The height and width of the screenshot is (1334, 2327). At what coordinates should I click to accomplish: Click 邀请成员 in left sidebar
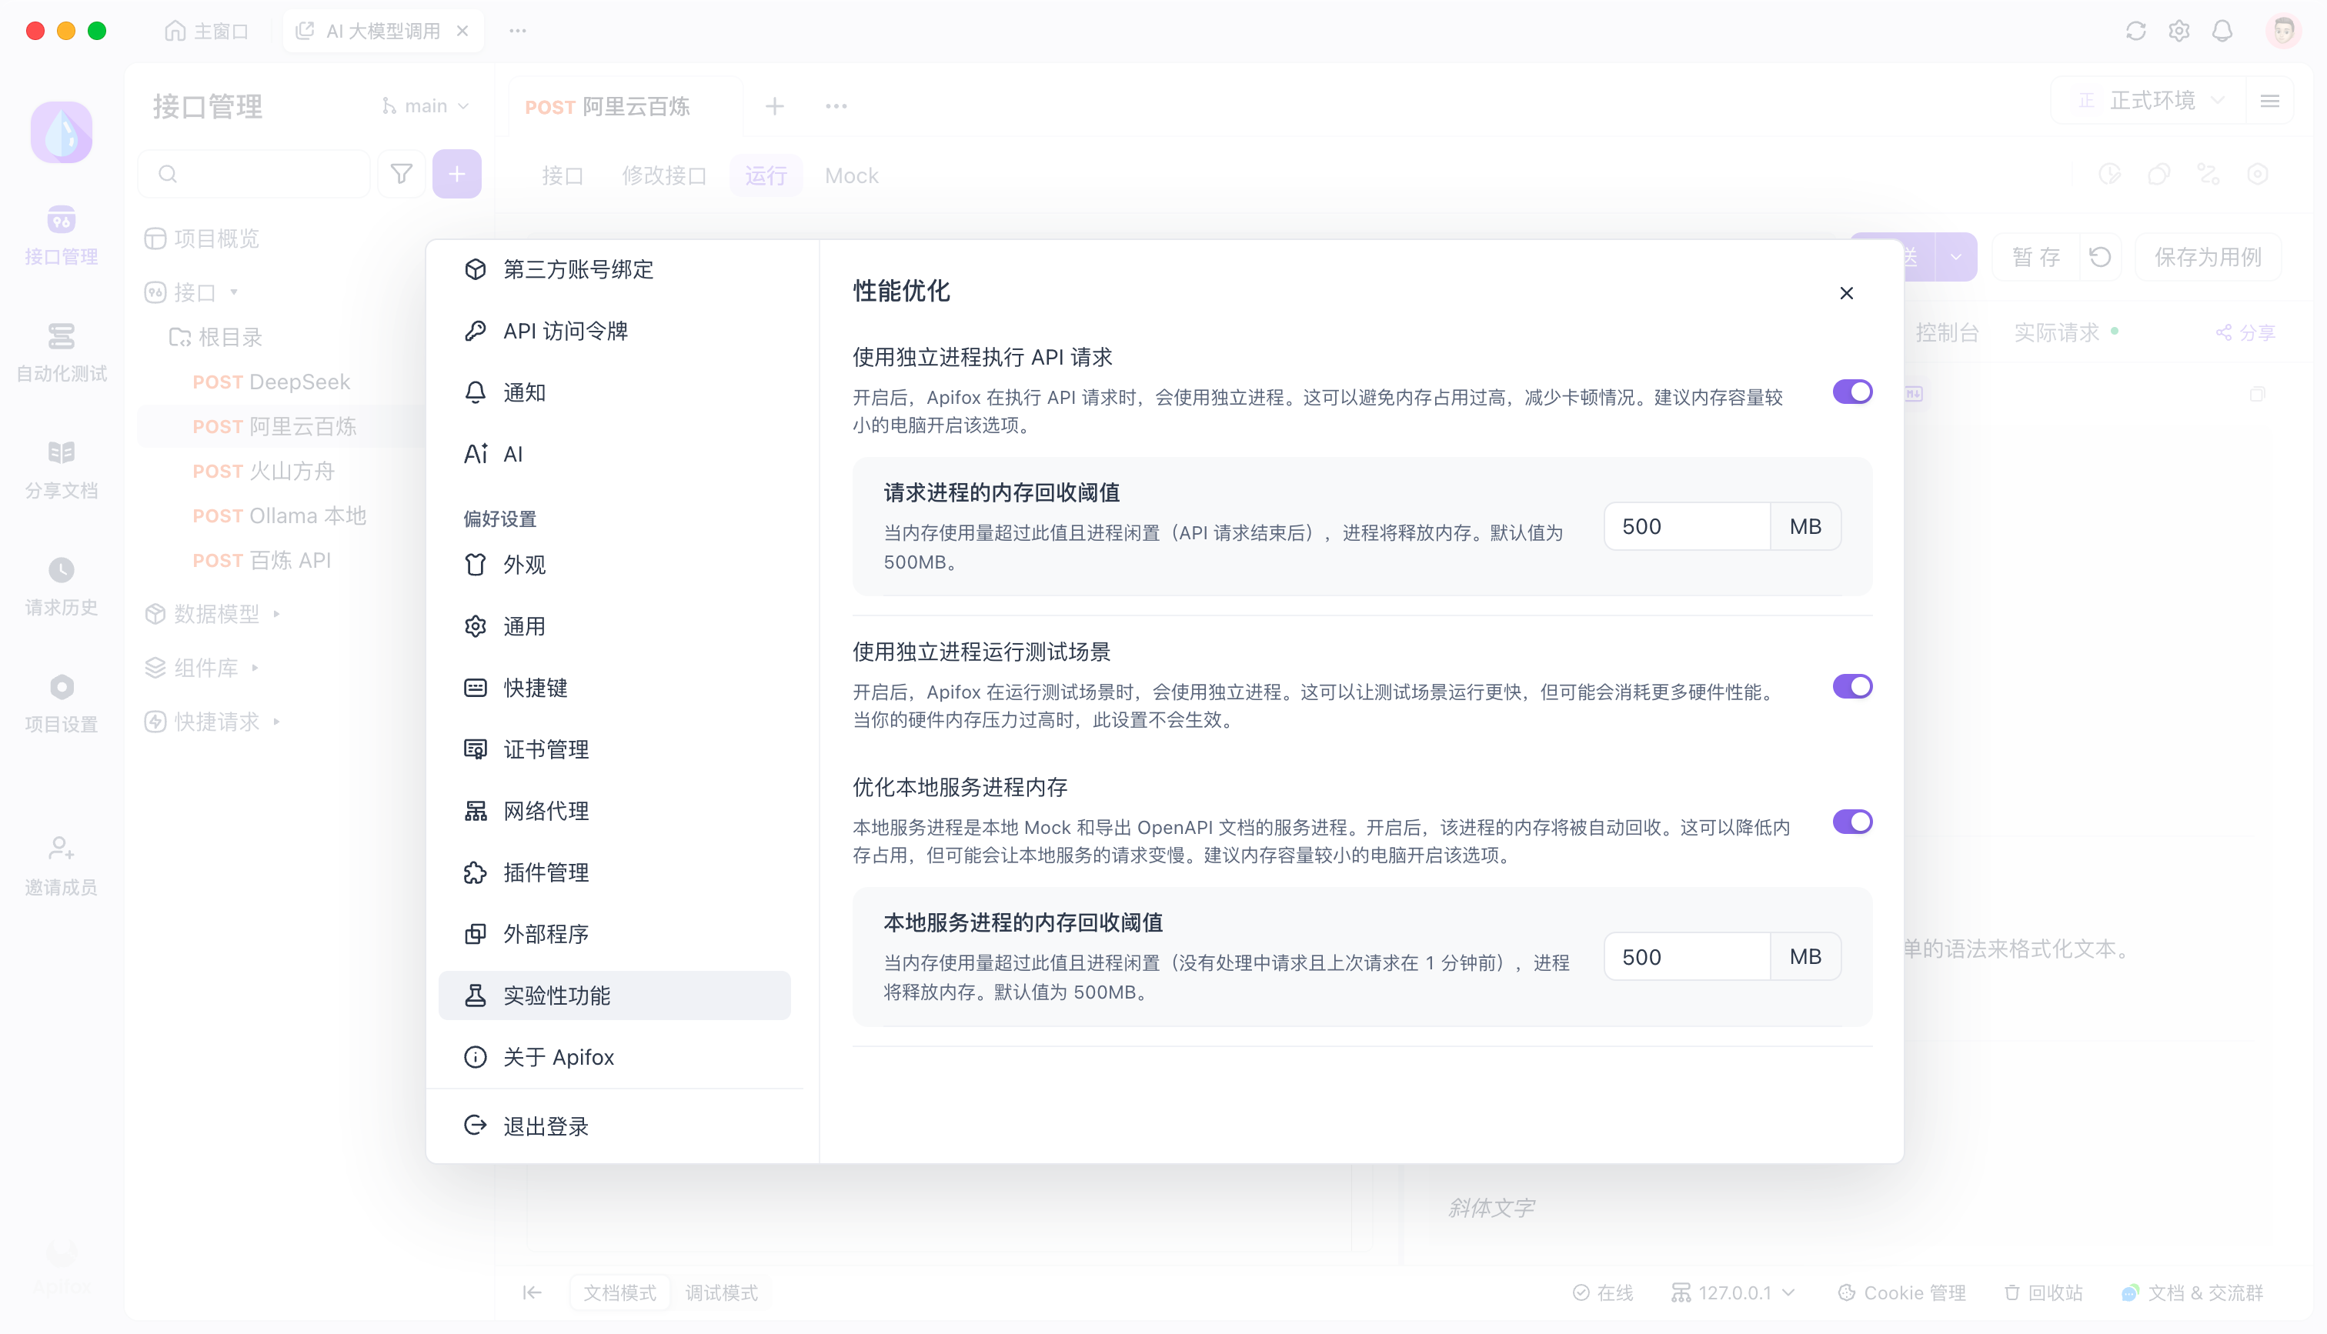pyautogui.click(x=62, y=865)
